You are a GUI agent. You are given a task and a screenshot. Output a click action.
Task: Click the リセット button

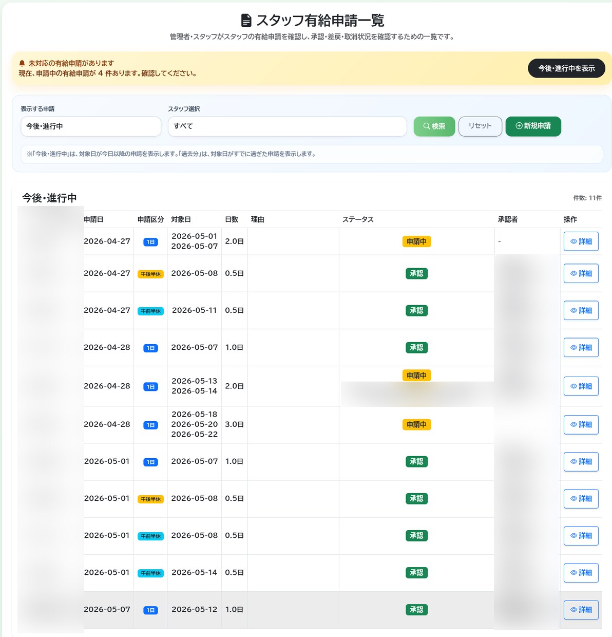click(480, 126)
